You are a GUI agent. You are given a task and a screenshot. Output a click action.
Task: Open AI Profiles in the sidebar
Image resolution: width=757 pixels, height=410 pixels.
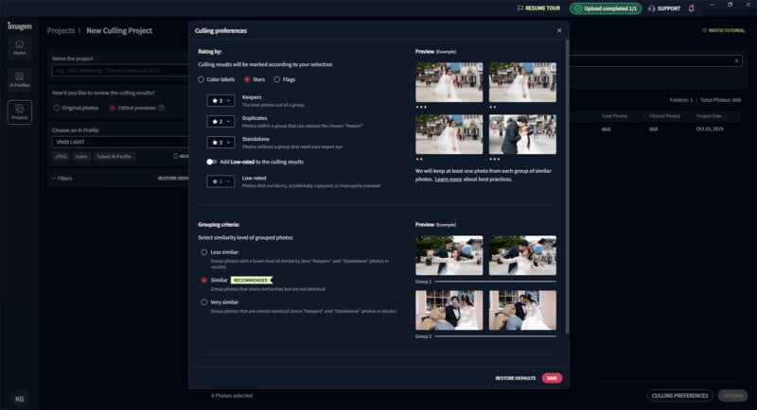[20, 78]
